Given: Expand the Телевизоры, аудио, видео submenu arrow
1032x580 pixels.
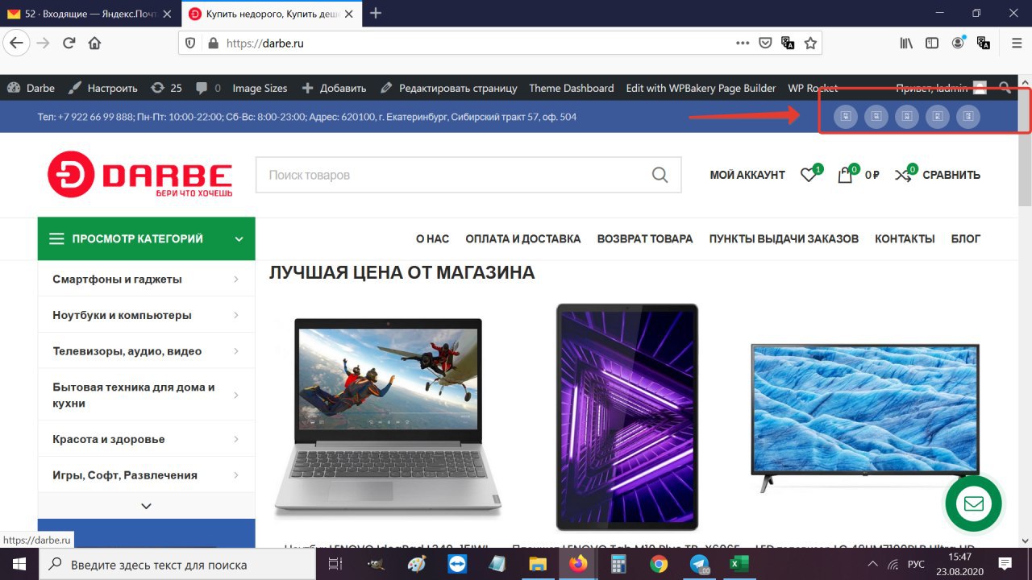Looking at the screenshot, I should coord(236,351).
